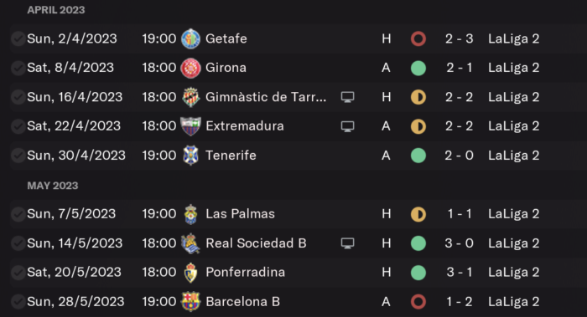Click the Girona club badge
The height and width of the screenshot is (317, 587).
pyautogui.click(x=190, y=68)
